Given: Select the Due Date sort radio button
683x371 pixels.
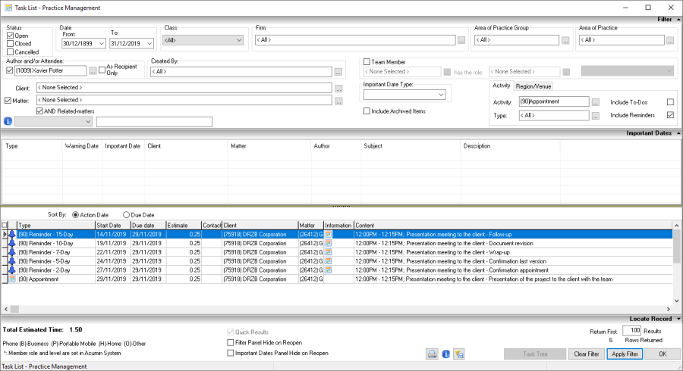Looking at the screenshot, I should [x=126, y=214].
